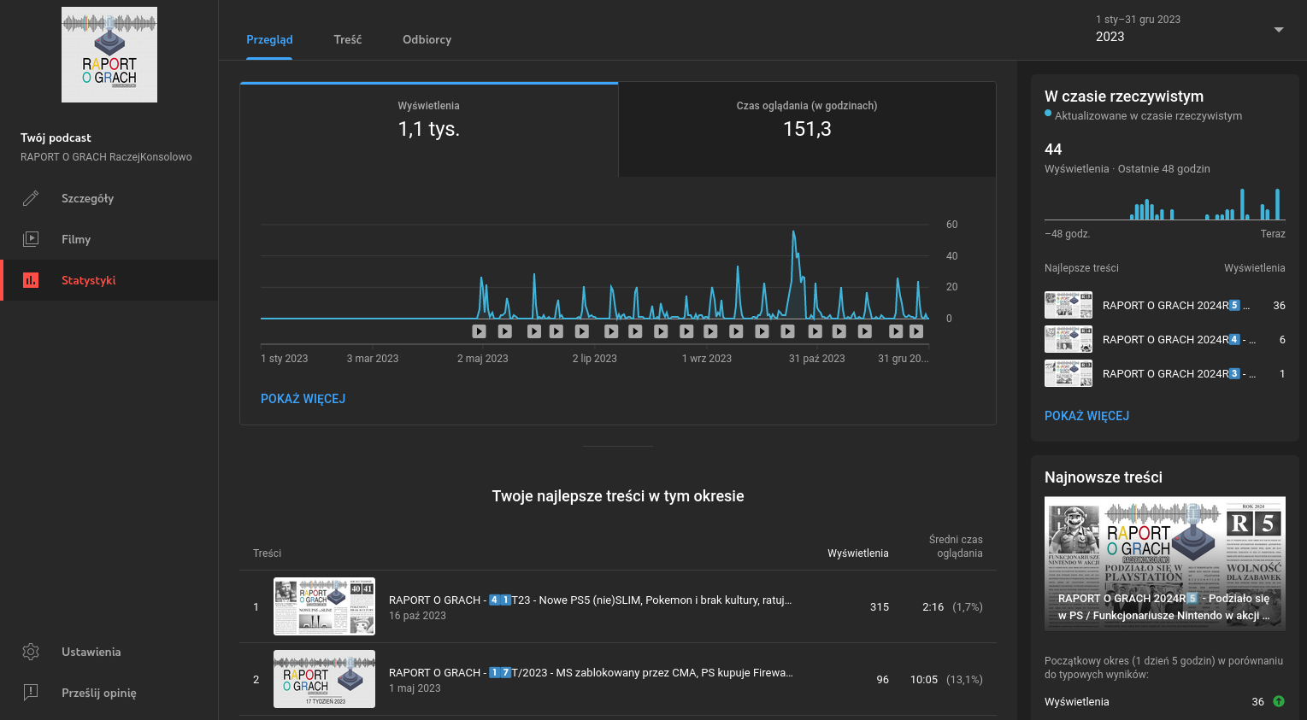The width and height of the screenshot is (1307, 720).
Task: Click POKAŻ WIĘCEJ below the main chart
Action: (x=303, y=399)
